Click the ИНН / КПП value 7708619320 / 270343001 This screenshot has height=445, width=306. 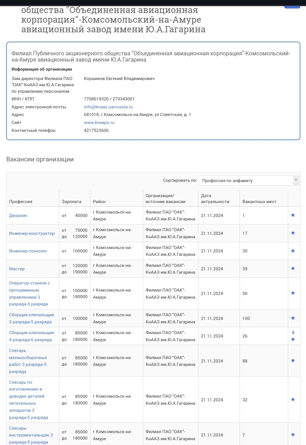point(109,99)
